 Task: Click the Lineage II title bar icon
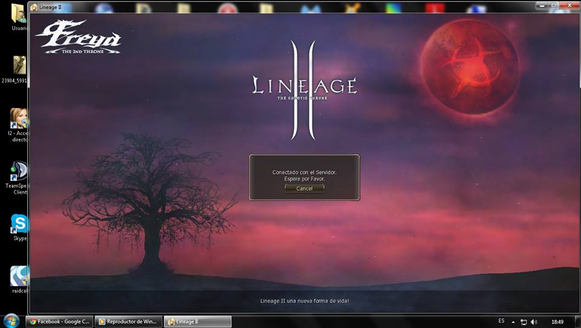34,7
